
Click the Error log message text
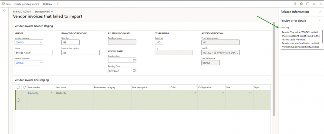[300, 39]
